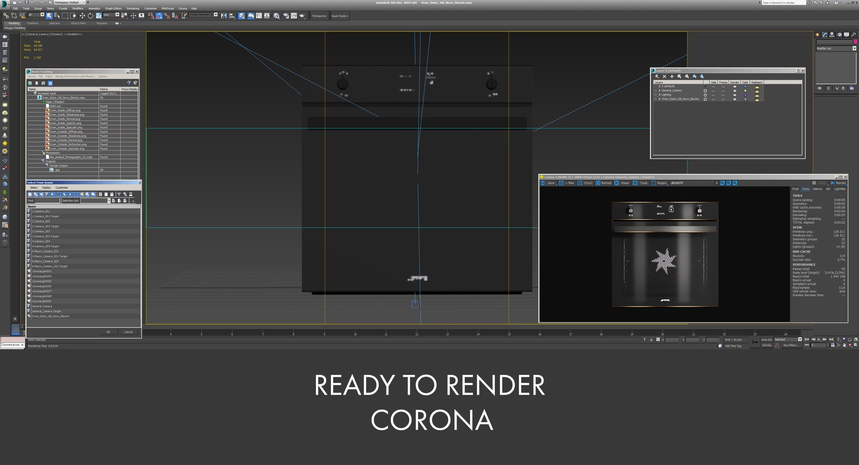859x465 pixels.
Task: Click Select and Link chain icon
Action: (6, 16)
